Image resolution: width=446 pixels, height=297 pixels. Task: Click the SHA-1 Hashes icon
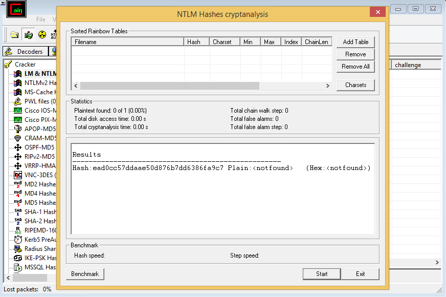[17, 212]
